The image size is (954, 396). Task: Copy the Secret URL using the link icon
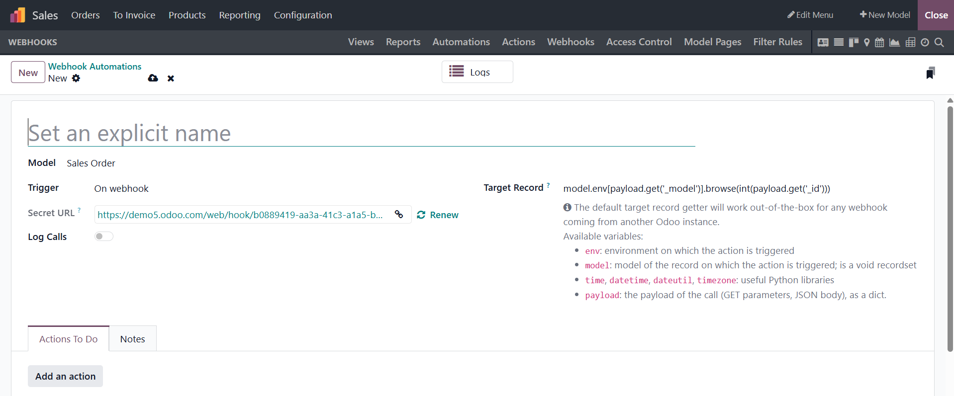[x=399, y=214]
